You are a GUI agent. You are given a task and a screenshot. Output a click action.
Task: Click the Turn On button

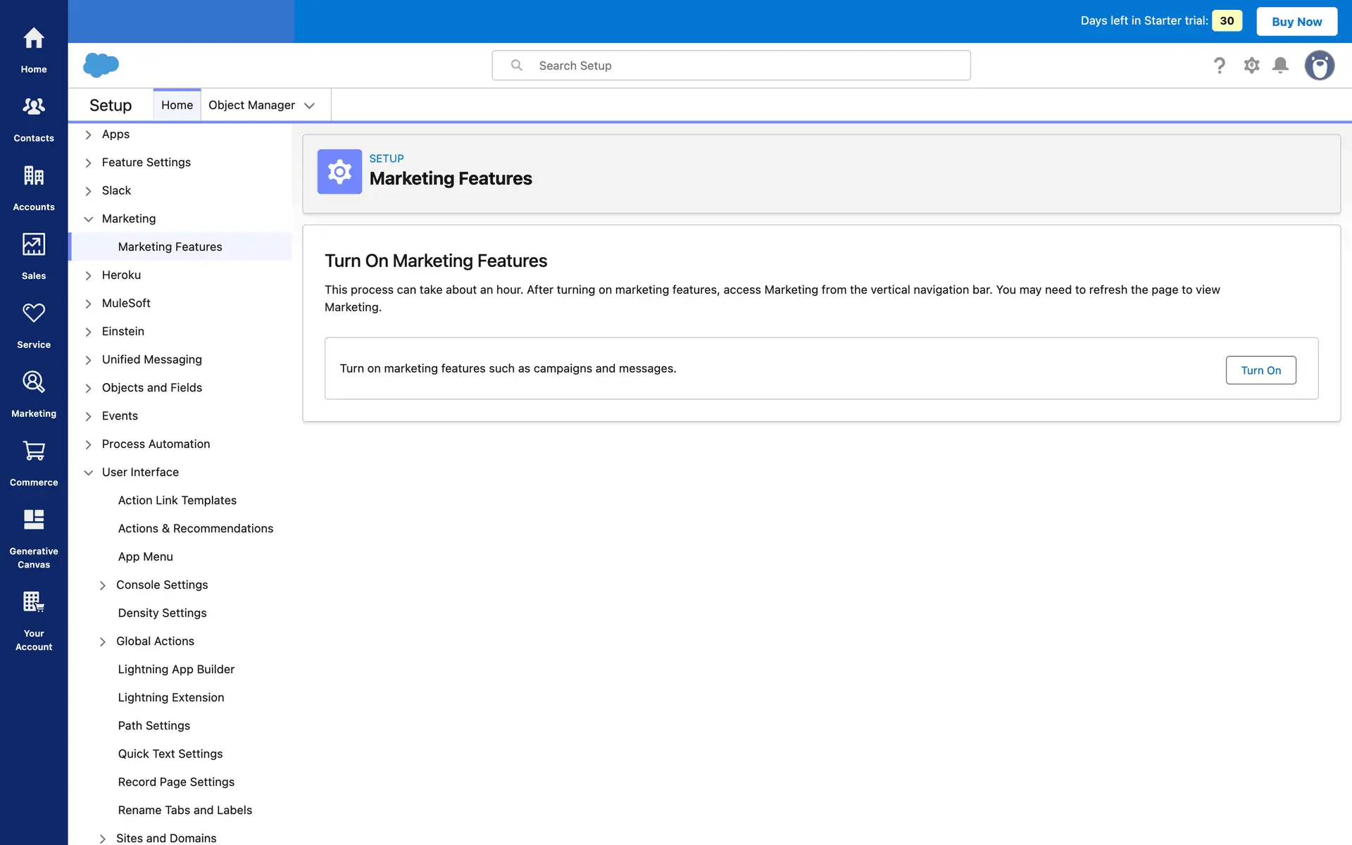coord(1260,370)
